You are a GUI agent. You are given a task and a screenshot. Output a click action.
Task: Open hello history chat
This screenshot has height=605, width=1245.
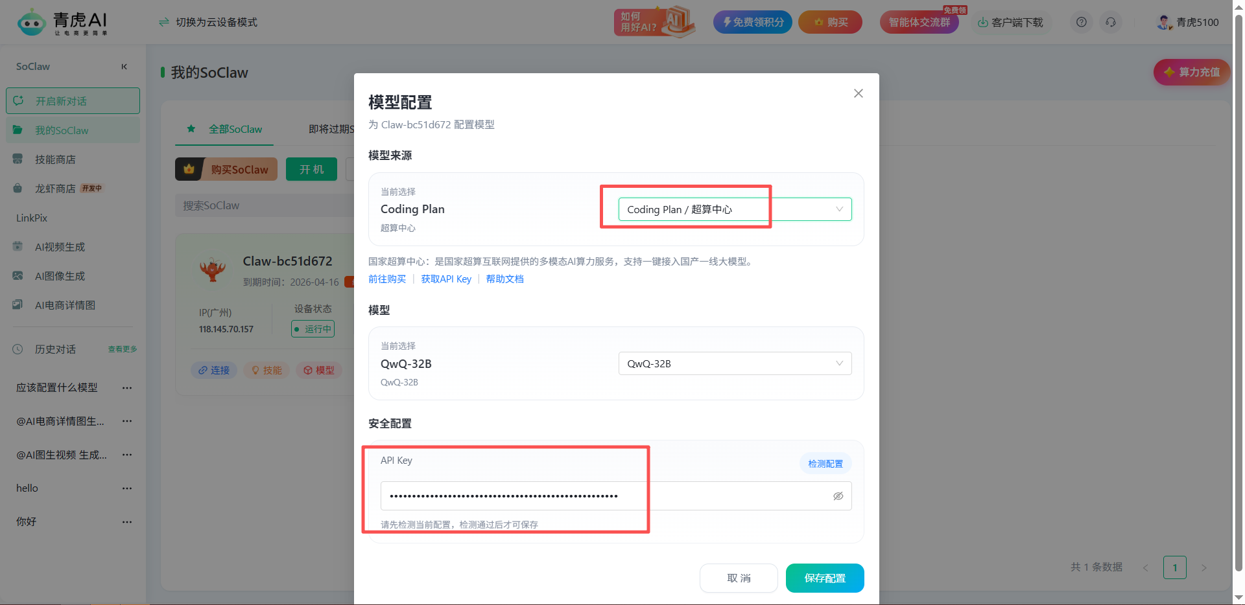click(x=27, y=488)
